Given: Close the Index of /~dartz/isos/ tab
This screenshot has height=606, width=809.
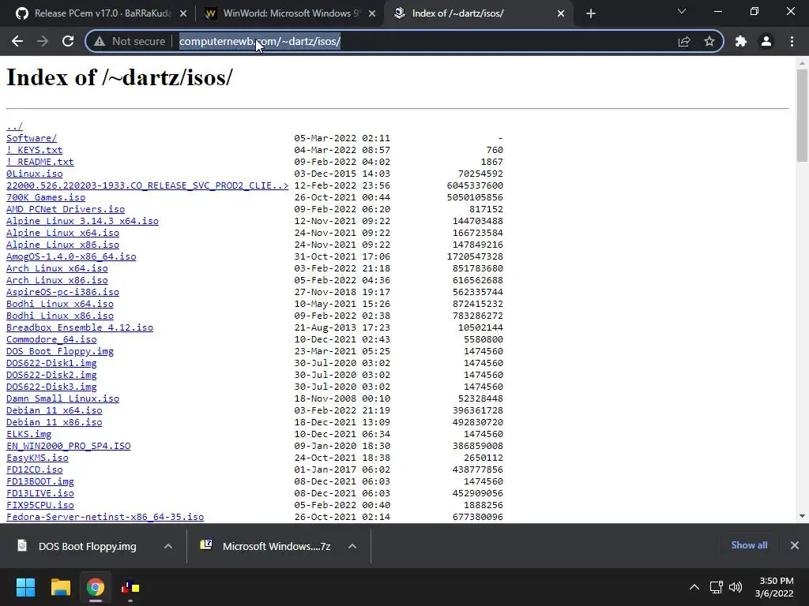Looking at the screenshot, I should point(561,14).
